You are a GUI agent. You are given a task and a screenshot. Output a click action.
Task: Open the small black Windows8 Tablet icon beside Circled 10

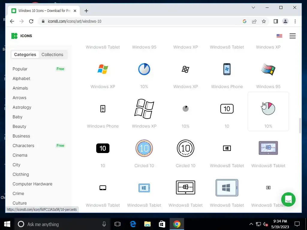click(227, 148)
